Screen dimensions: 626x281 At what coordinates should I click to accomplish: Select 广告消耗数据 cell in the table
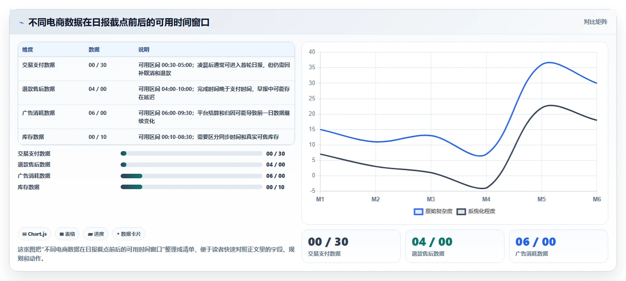pyautogui.click(x=39, y=113)
